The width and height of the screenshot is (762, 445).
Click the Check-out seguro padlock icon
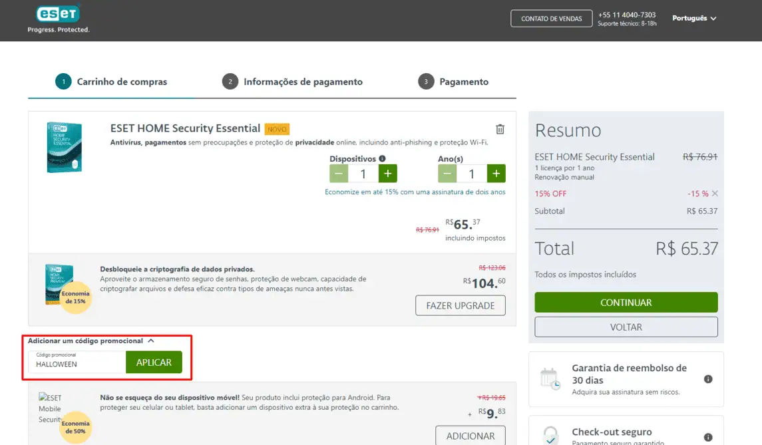[550, 435]
